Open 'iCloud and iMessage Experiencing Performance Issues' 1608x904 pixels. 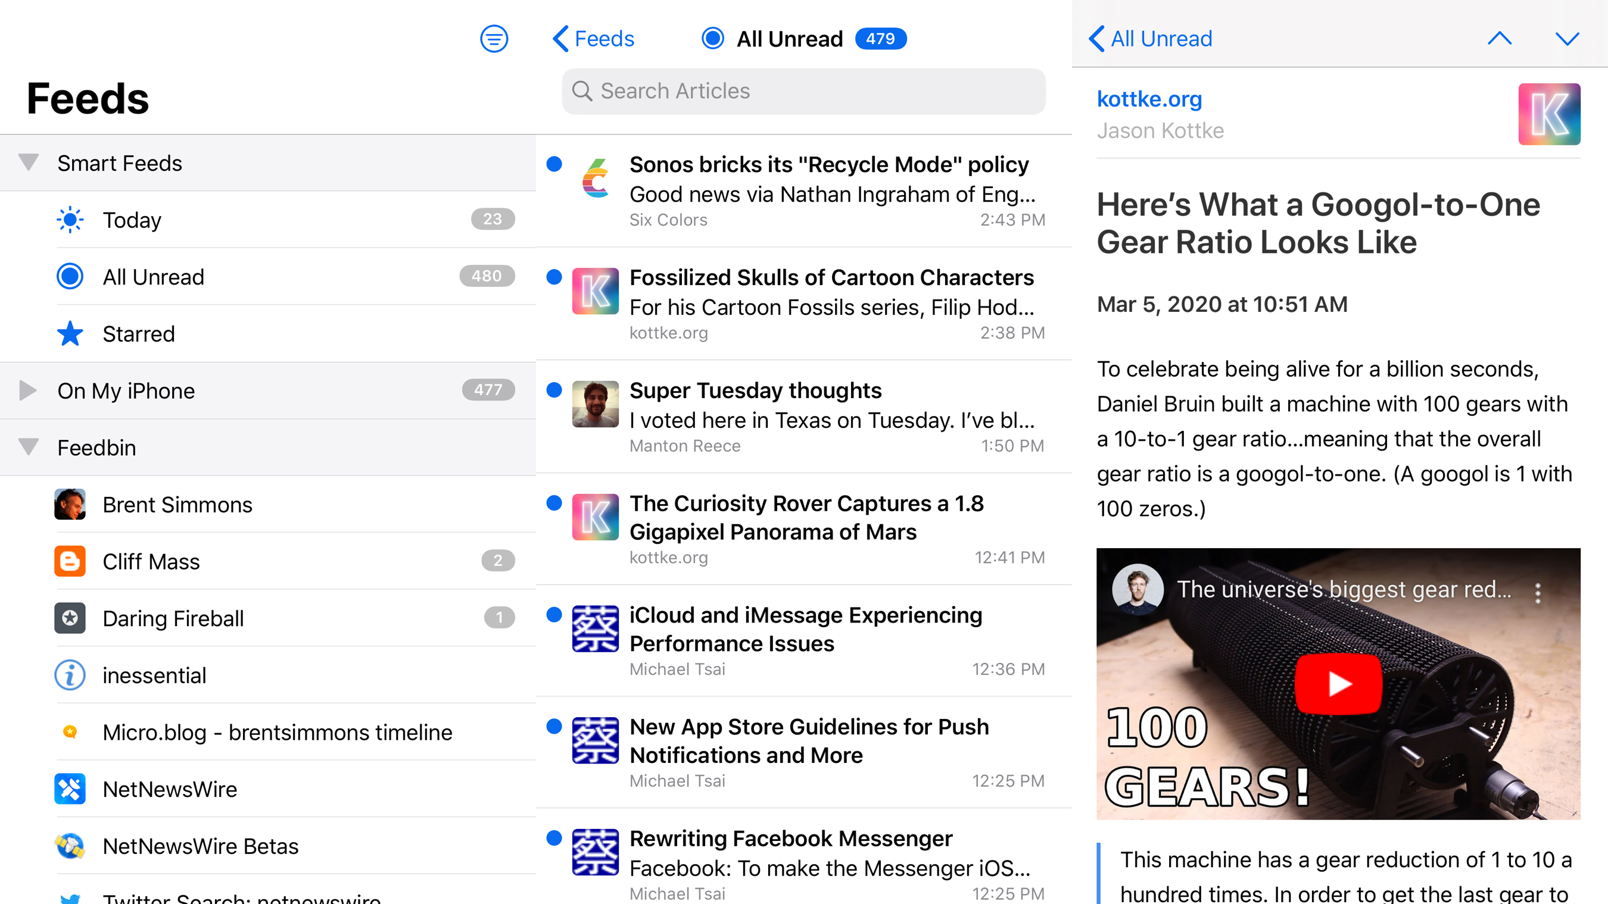[804, 641]
